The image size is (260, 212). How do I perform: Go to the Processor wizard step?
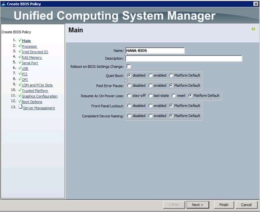pyautogui.click(x=29, y=46)
